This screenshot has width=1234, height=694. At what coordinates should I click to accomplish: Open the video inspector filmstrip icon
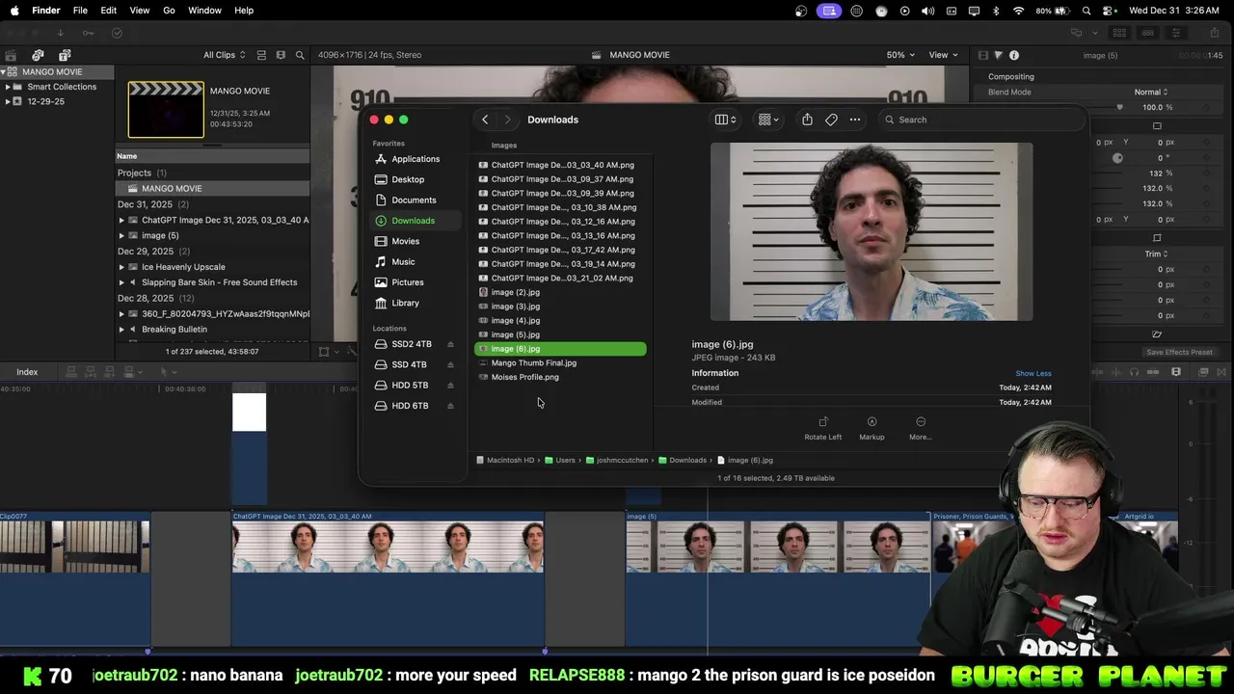982,55
